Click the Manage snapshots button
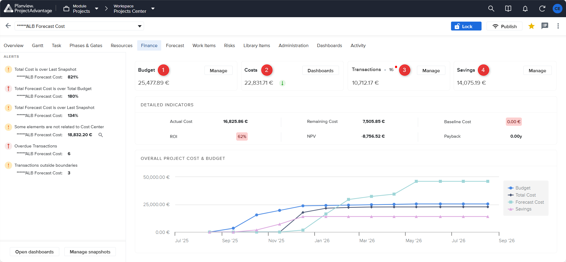Viewport: 566px width, 262px height. 90,252
